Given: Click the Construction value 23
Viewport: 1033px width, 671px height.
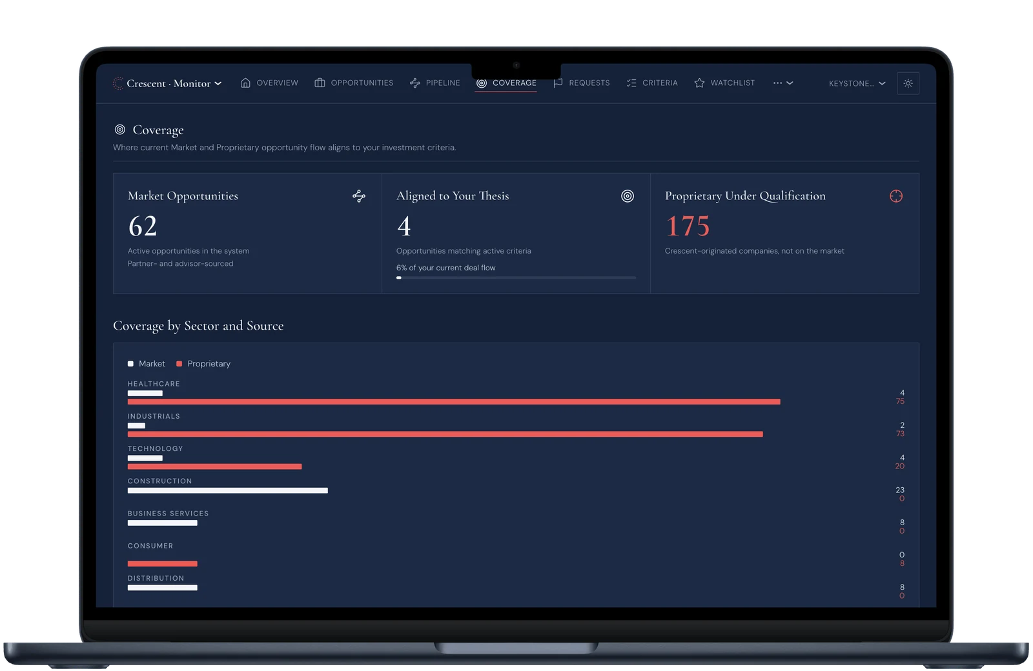Looking at the screenshot, I should [x=900, y=490].
